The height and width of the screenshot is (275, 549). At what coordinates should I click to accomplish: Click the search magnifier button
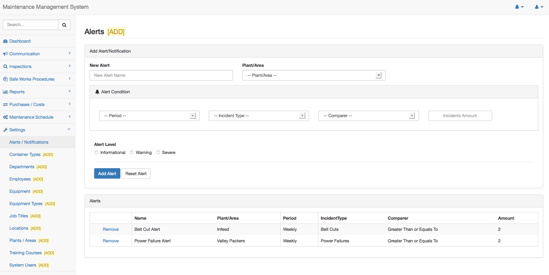tap(64, 25)
